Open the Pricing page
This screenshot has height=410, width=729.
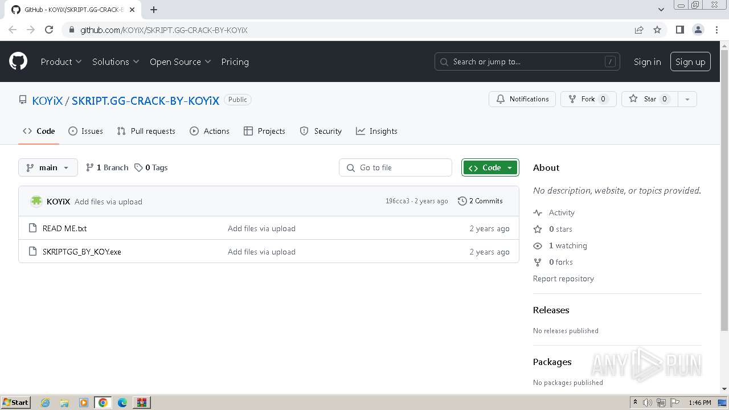[235, 61]
